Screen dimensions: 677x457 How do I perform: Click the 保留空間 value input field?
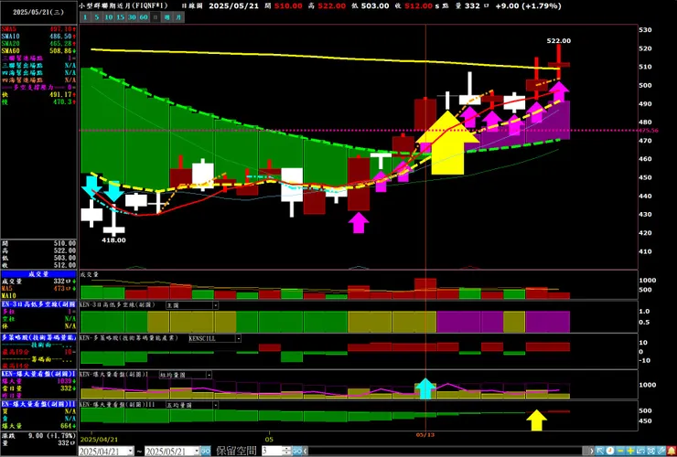coord(272,451)
